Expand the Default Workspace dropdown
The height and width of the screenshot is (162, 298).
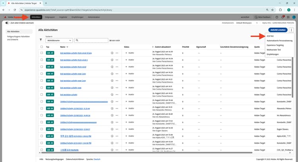247,23
